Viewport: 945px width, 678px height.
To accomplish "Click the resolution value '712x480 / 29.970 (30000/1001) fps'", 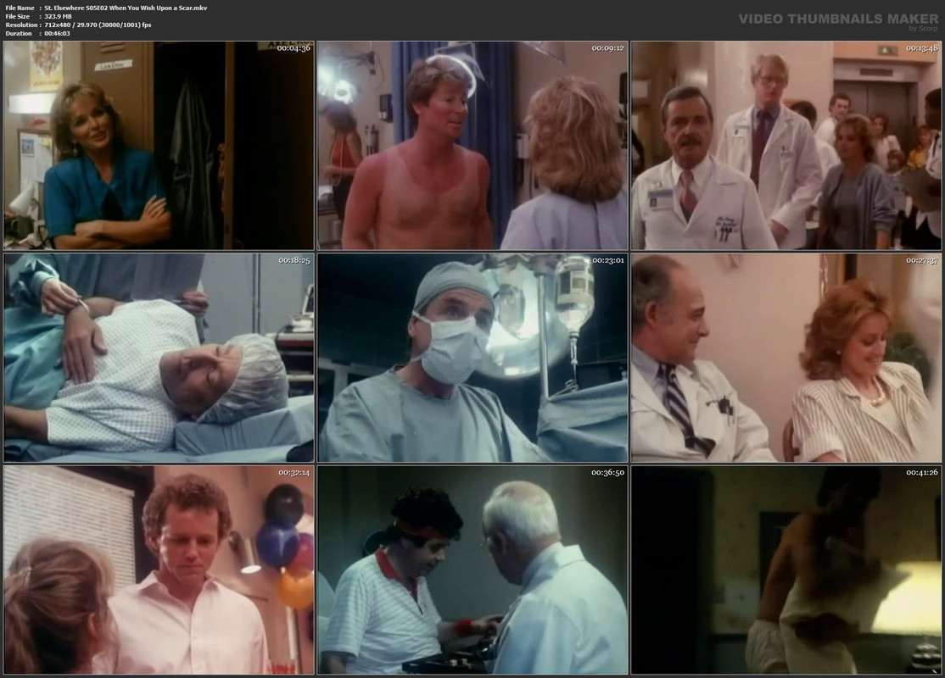I will pos(98,25).
